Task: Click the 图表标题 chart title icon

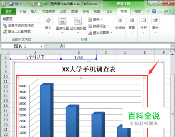Action: pyautogui.click(x=62, y=21)
